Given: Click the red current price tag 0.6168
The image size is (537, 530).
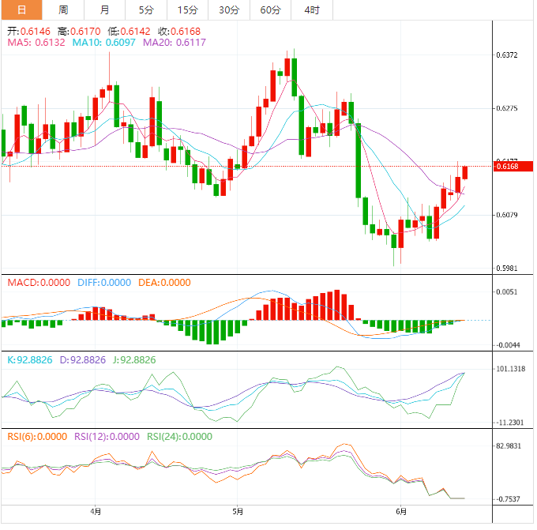Looking at the screenshot, I should tap(505, 166).
